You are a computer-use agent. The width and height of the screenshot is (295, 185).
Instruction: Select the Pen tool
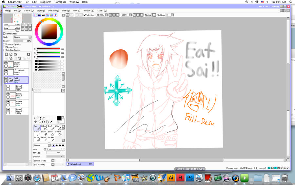pyautogui.click(x=37, y=127)
